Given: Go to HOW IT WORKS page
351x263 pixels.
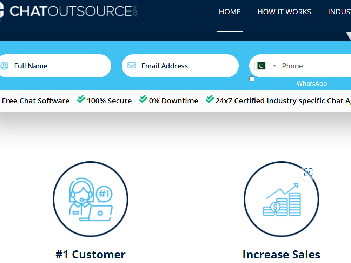Looking at the screenshot, I should click(284, 12).
